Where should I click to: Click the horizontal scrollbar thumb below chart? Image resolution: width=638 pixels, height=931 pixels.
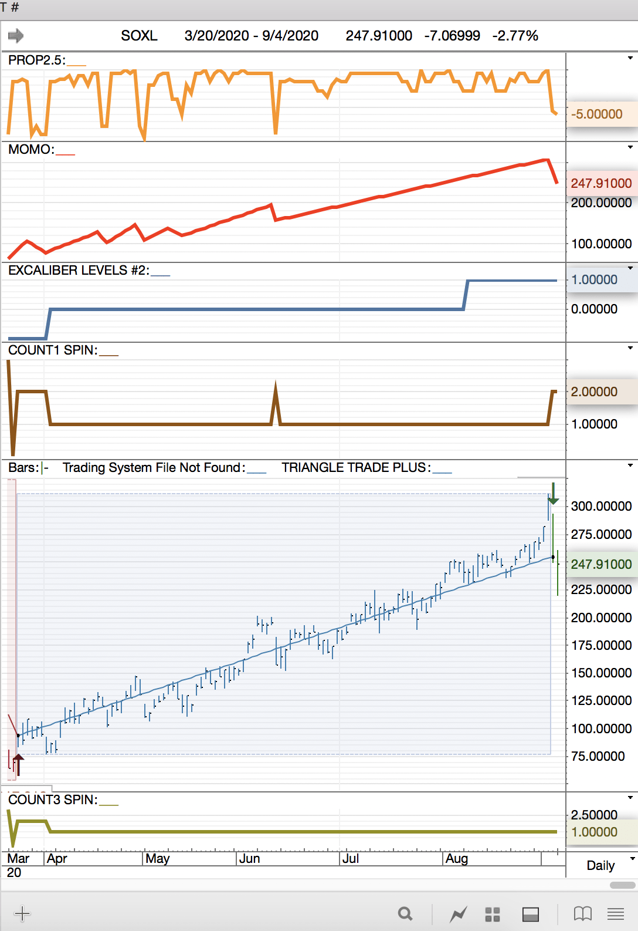[623, 885]
